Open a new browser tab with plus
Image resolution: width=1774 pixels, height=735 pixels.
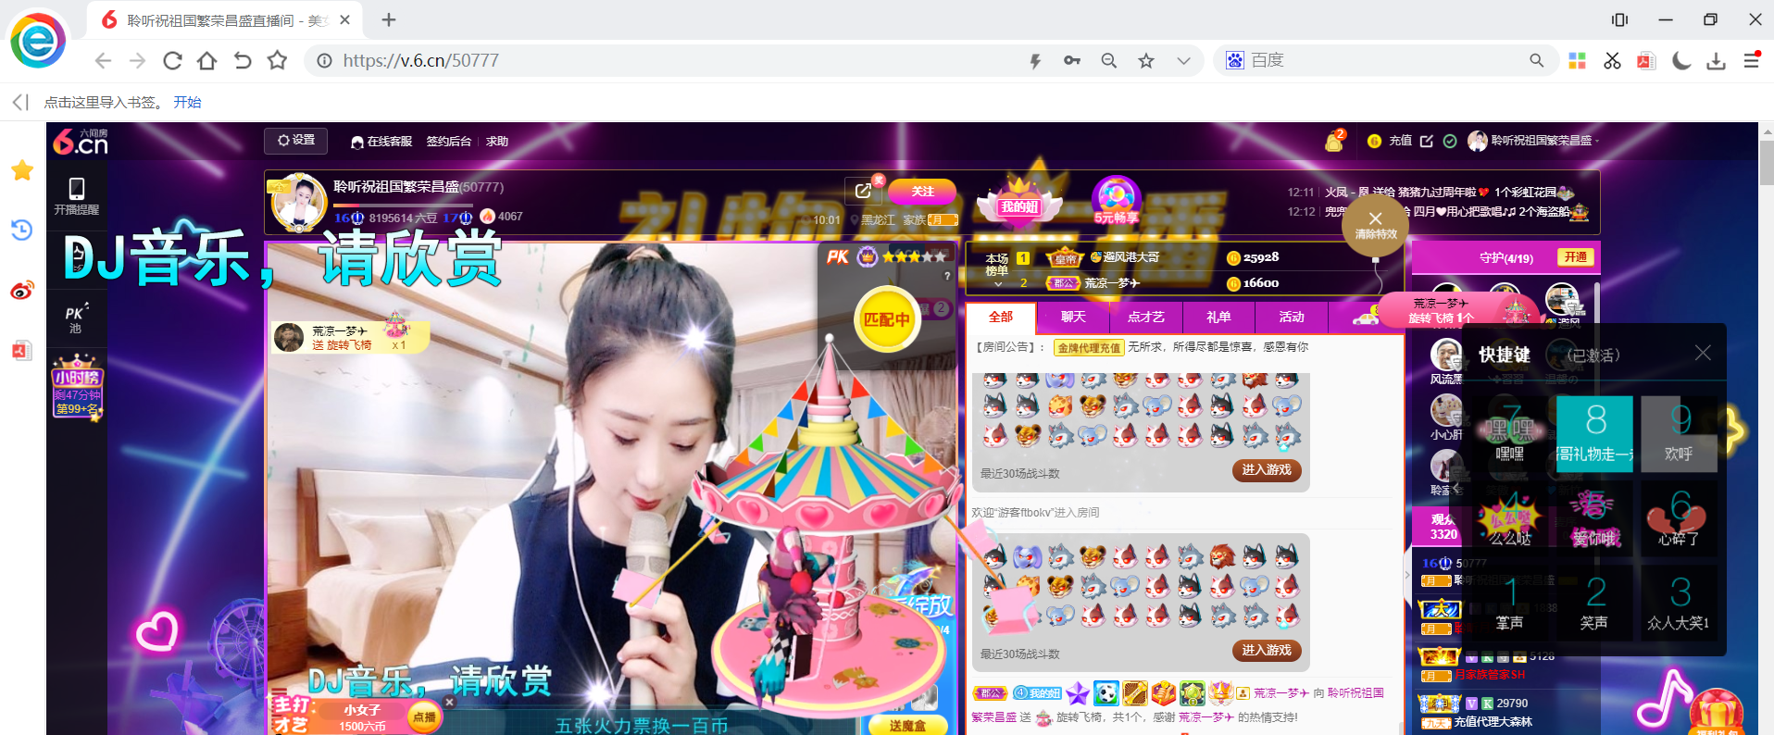pos(389,19)
